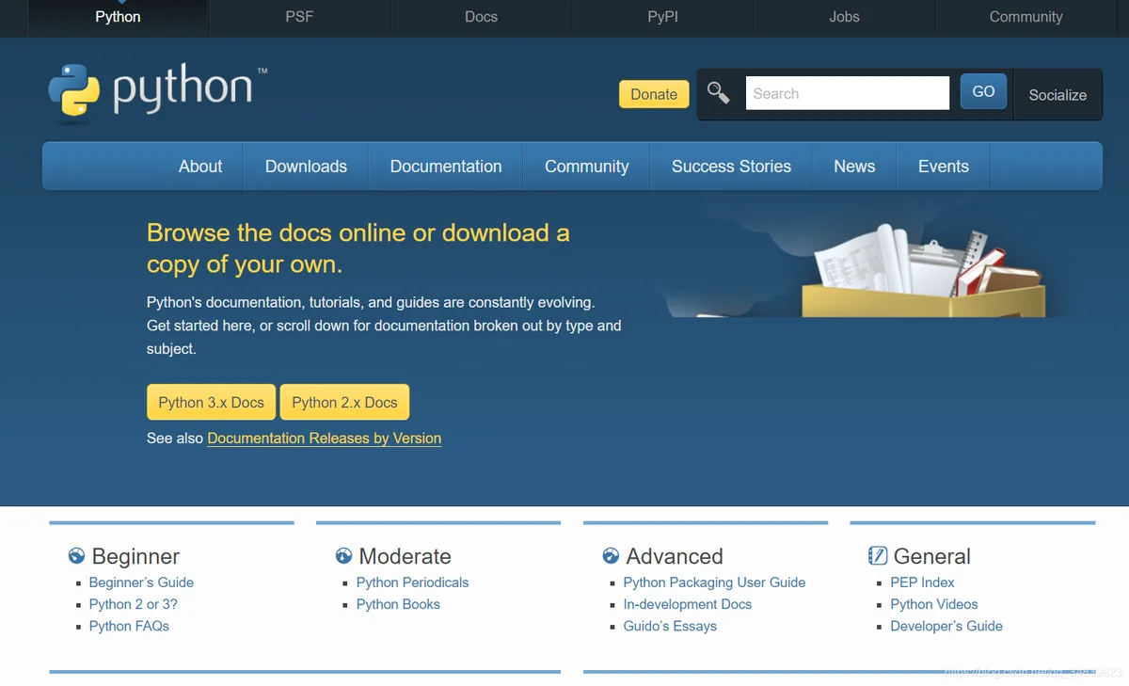Click the Moderate section globe icon
Image resolution: width=1129 pixels, height=686 pixels.
(343, 556)
